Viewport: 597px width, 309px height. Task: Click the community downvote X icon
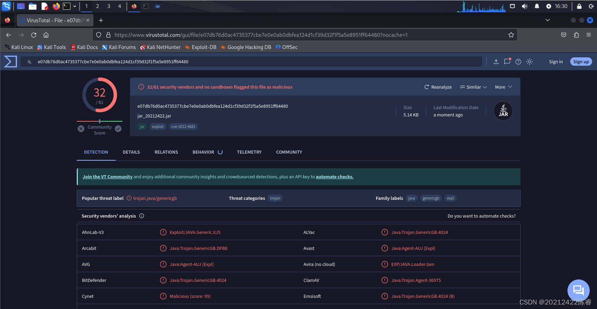click(81, 129)
